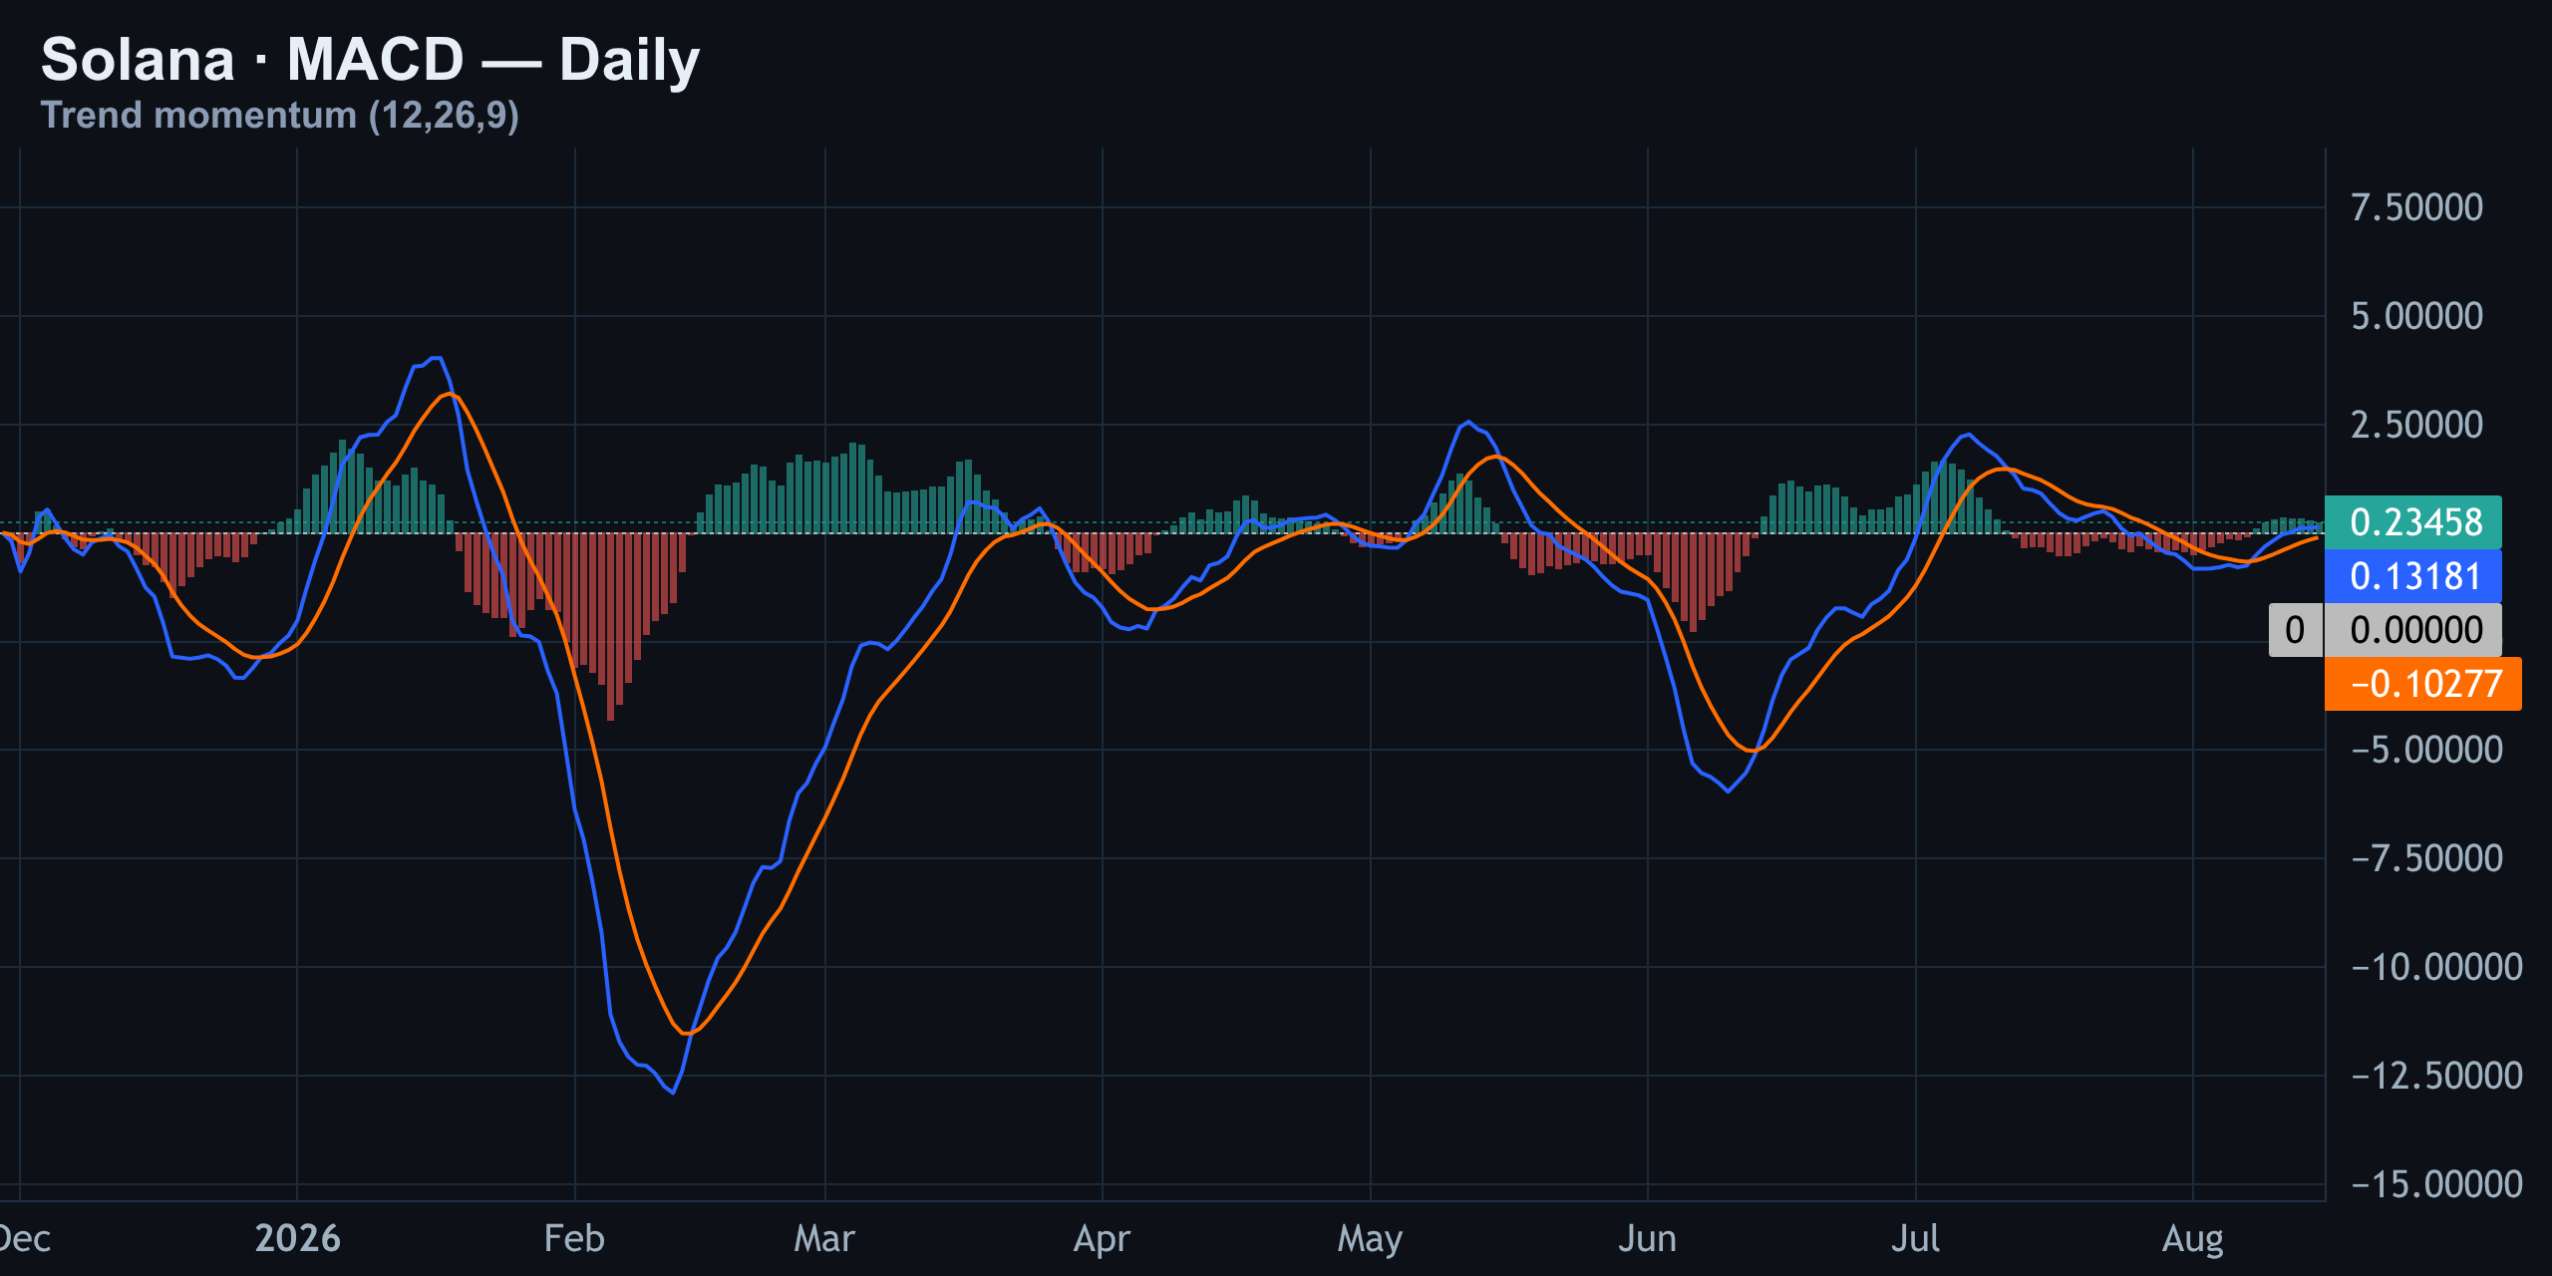Click the orange signal value label −0.10277

coord(2423,684)
